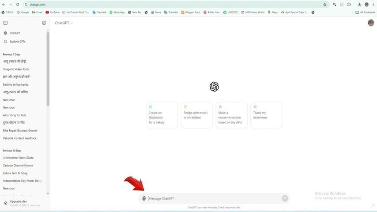Open the attach file paperclip
The image size is (377, 212).
[x=144, y=198]
